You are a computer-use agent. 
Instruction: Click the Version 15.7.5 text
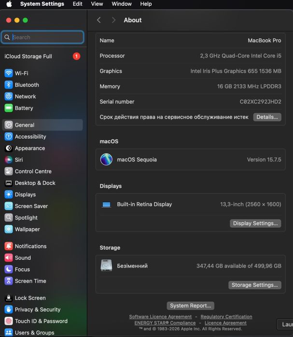[x=264, y=160]
